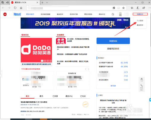This screenshot has height=120, width=151.
Task: Choose 个人投诉 from the dropdown
Action: [x=140, y=21]
